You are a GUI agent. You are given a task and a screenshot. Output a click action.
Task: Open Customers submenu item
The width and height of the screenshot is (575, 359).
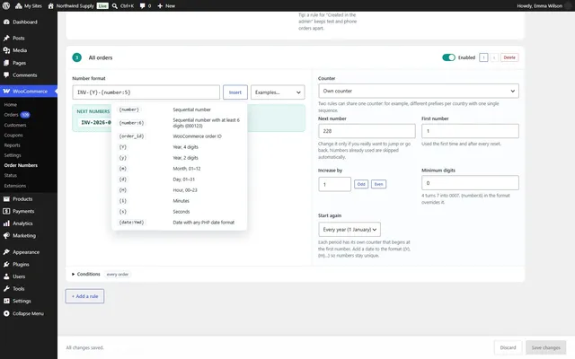15,125
